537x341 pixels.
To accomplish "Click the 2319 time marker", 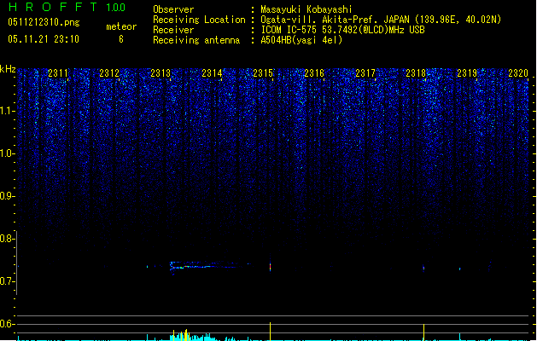I will [467, 73].
